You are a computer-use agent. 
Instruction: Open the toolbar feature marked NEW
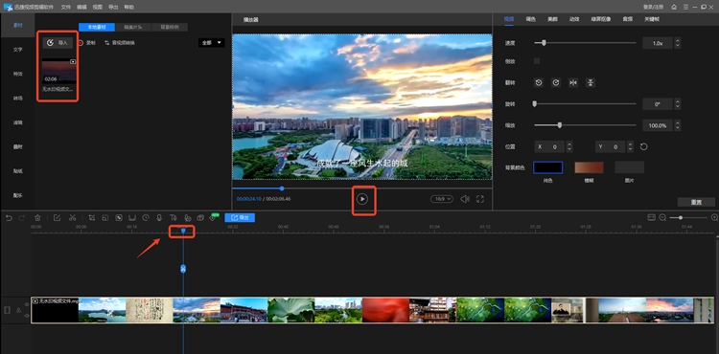click(x=214, y=217)
